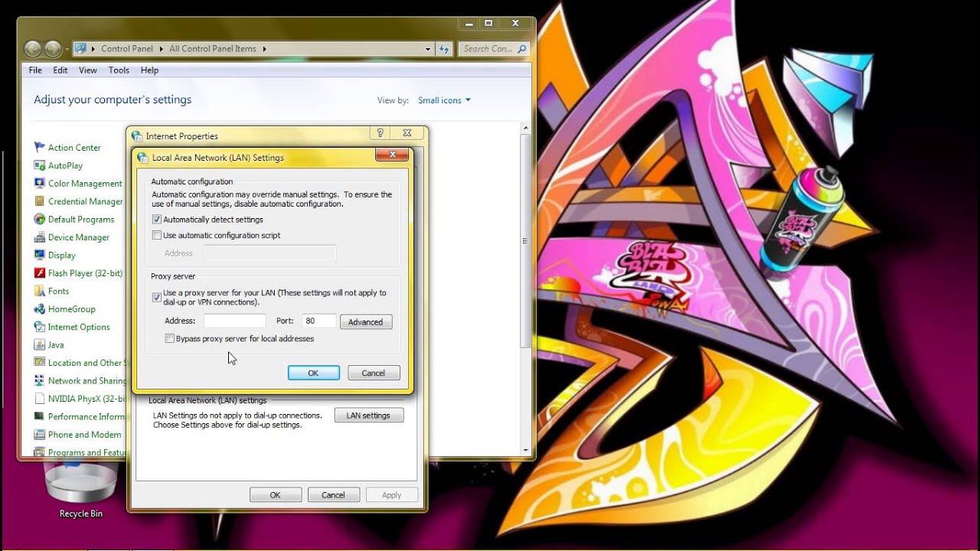This screenshot has width=980, height=551.
Task: Click the AutoPlay icon
Action: coord(40,165)
